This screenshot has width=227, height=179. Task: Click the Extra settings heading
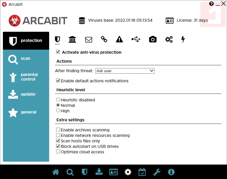[x=70, y=120]
